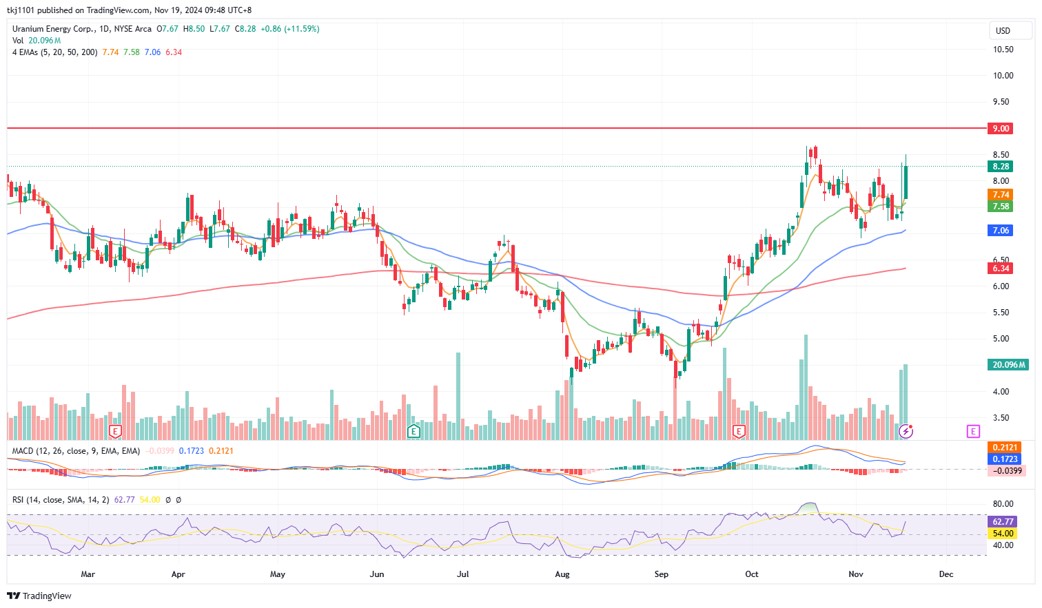The image size is (1042, 608).
Task: Select the MACD indicator legend title
Action: 76,451
